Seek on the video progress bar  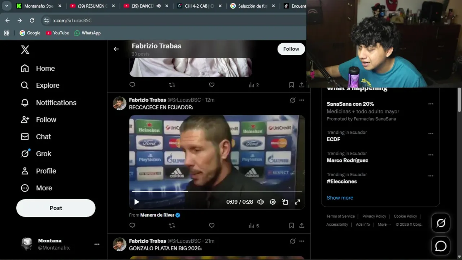coord(217,192)
